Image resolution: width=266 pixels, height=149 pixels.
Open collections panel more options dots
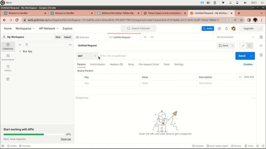tap(70, 45)
